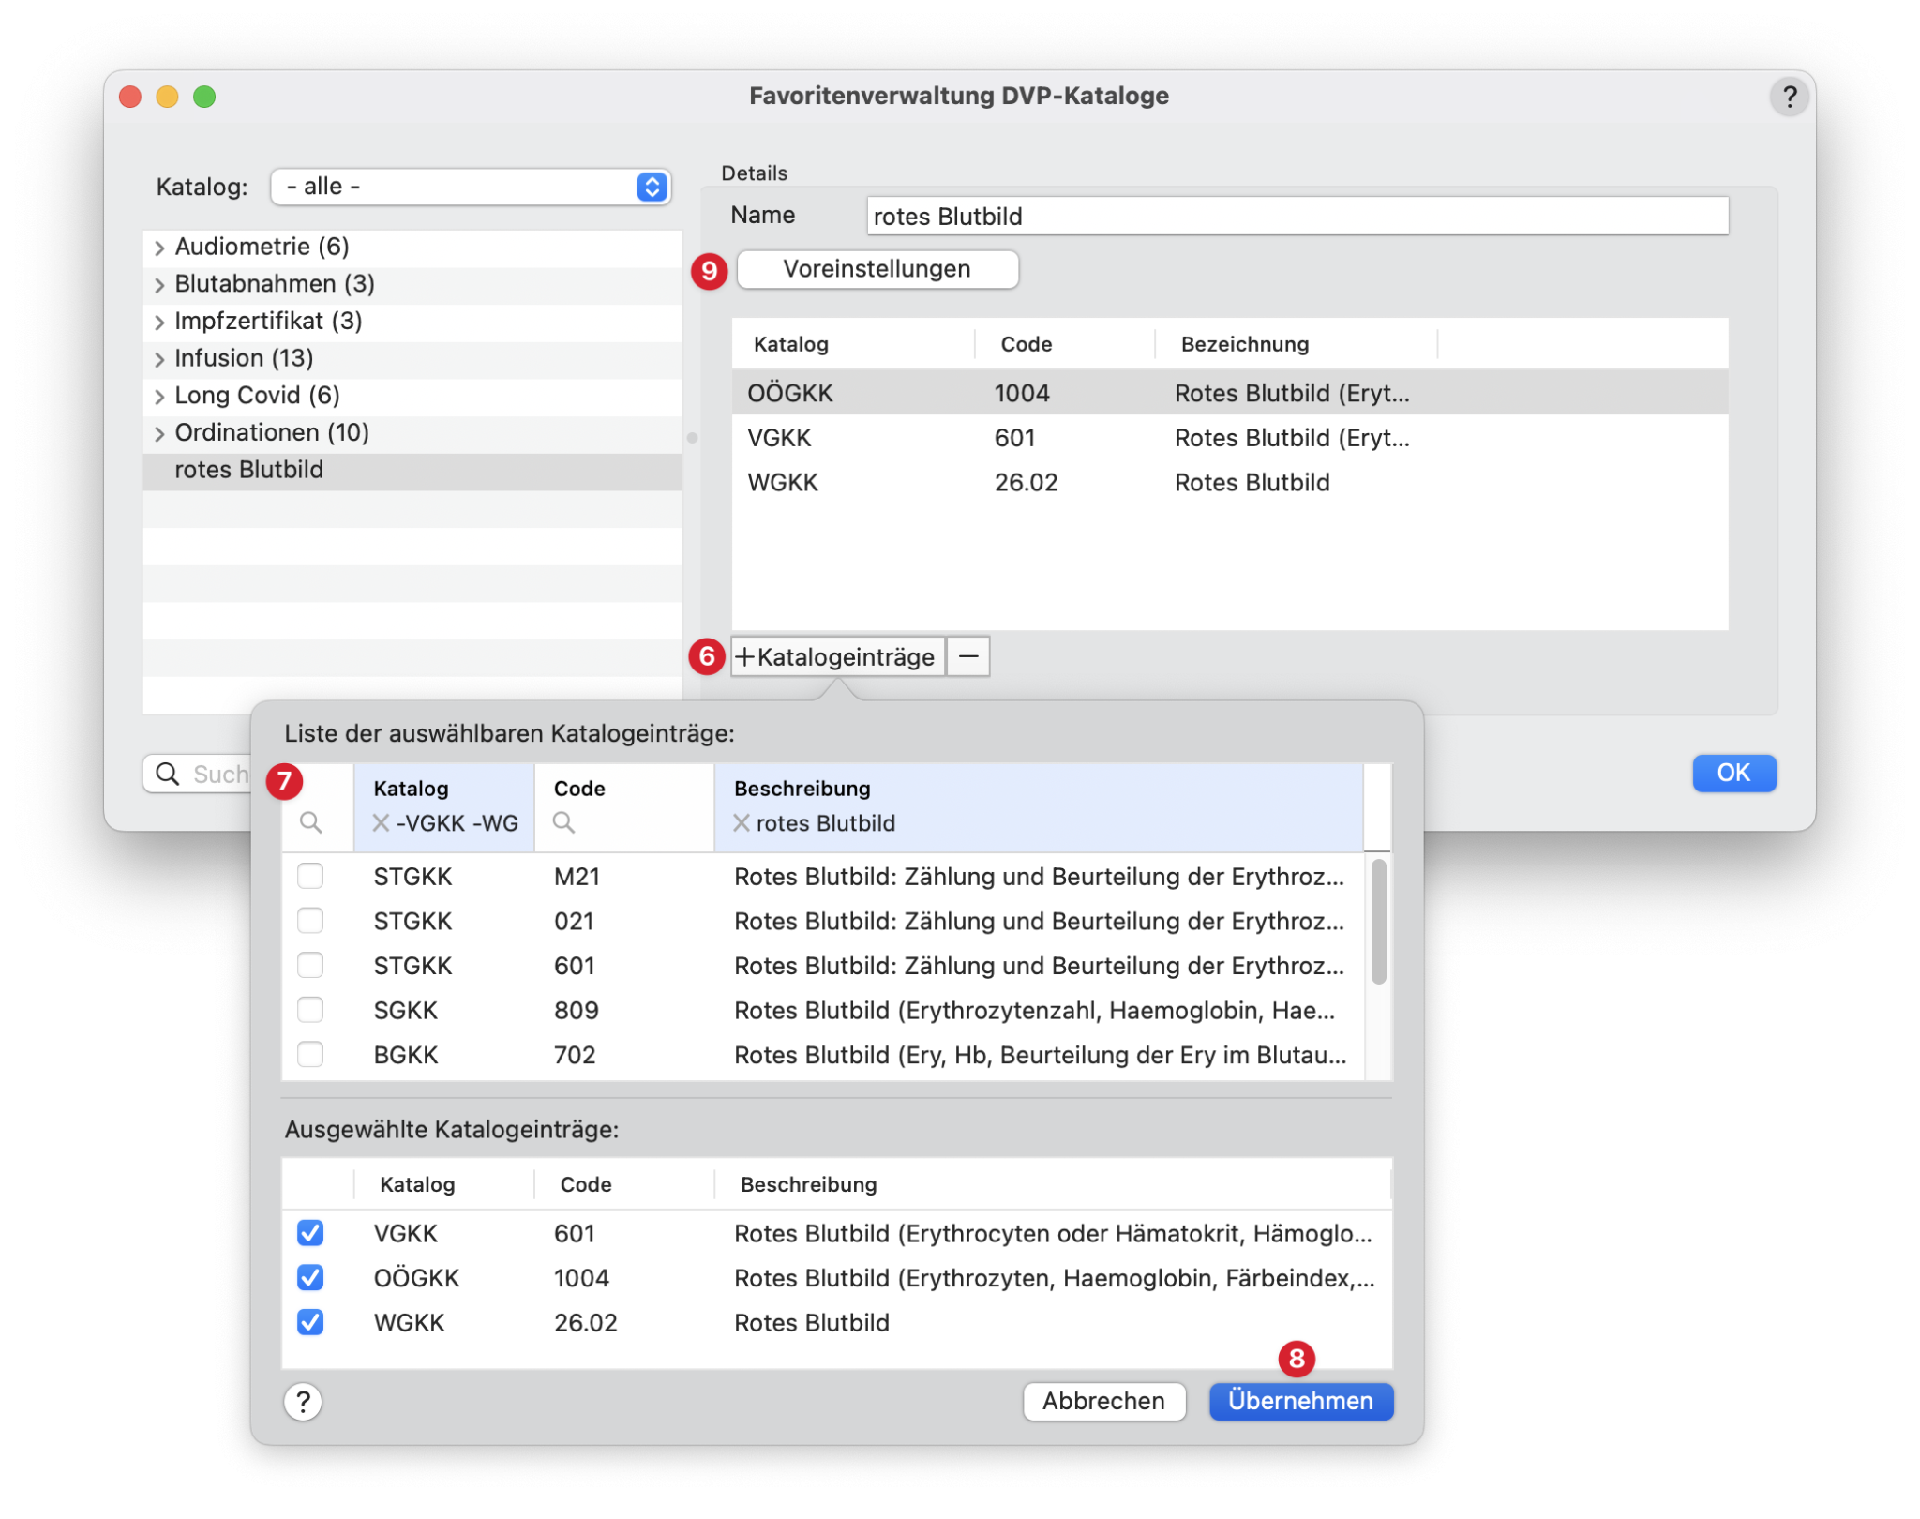
Task: Expand the Audiometrie (6) group
Action: (159, 248)
